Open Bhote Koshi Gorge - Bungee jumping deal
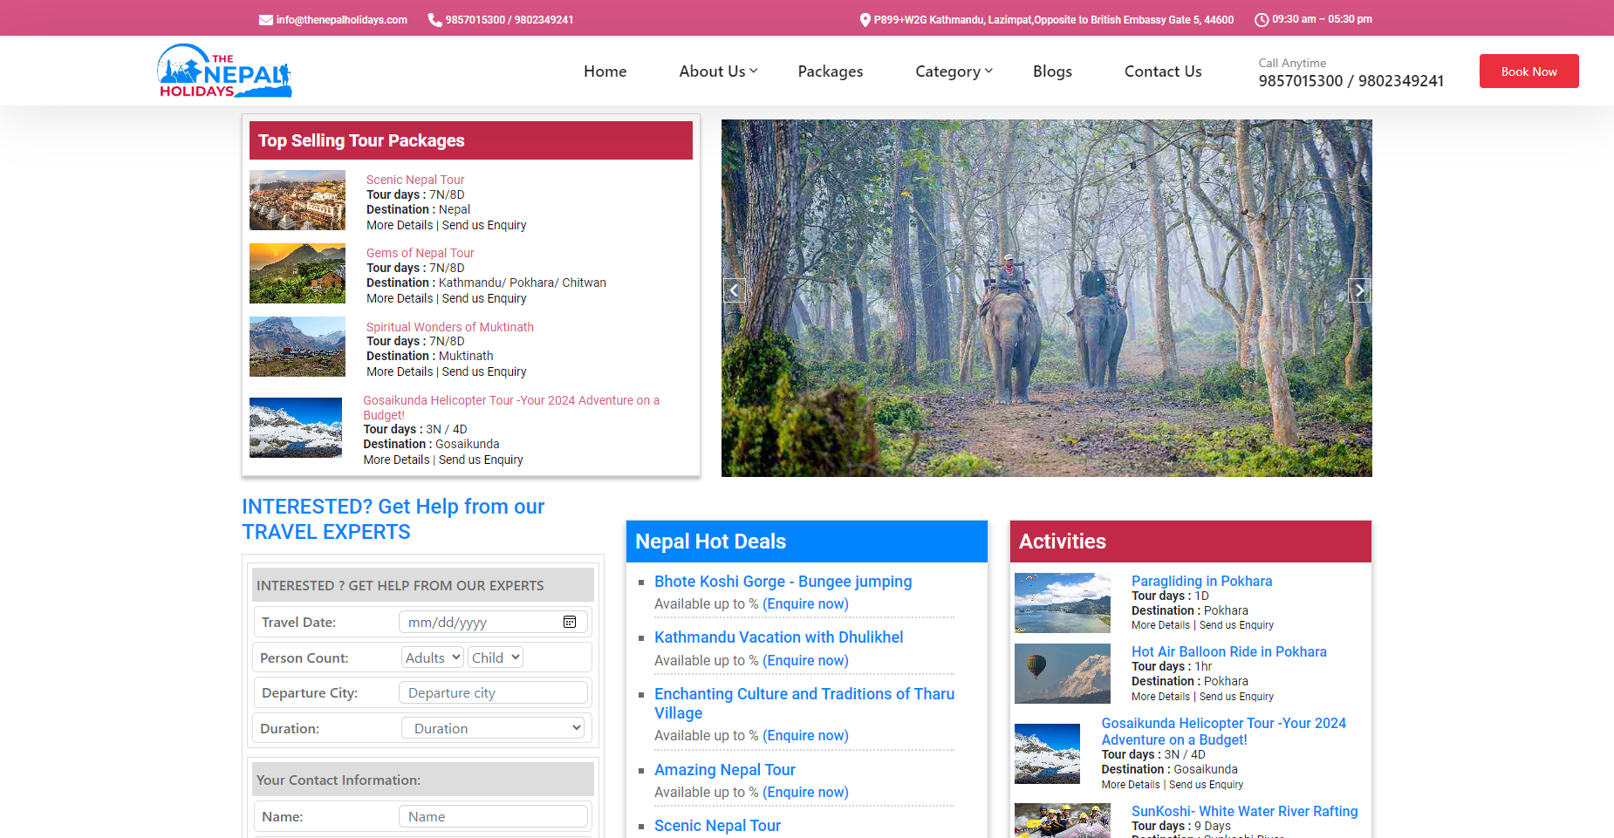Viewport: 1614px width, 838px height. [x=783, y=582]
